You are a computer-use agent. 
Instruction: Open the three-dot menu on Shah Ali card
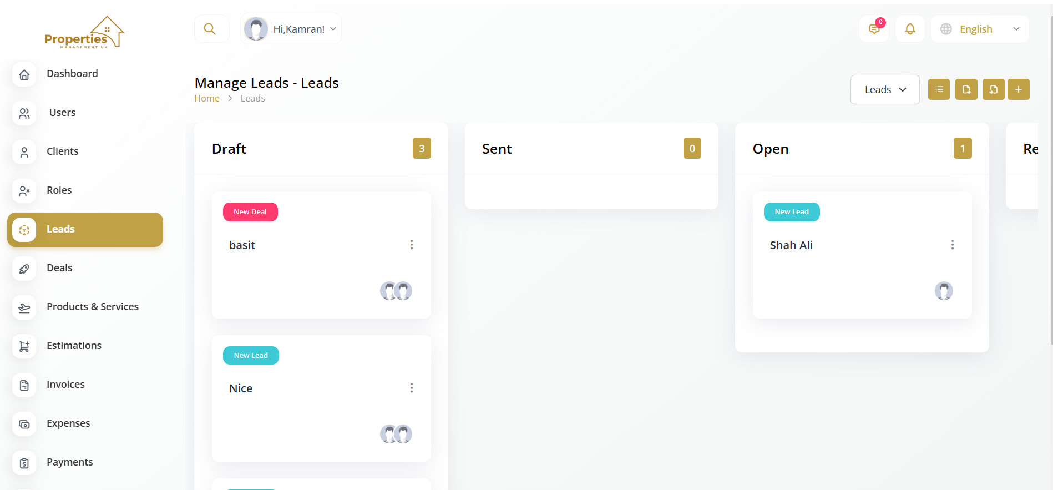[953, 245]
